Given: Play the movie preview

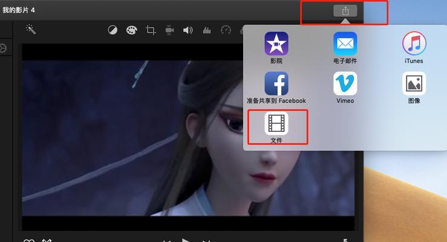Looking at the screenshot, I should [186, 240].
